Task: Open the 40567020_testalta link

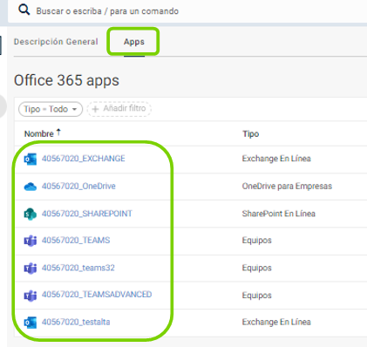Action: [x=76, y=322]
